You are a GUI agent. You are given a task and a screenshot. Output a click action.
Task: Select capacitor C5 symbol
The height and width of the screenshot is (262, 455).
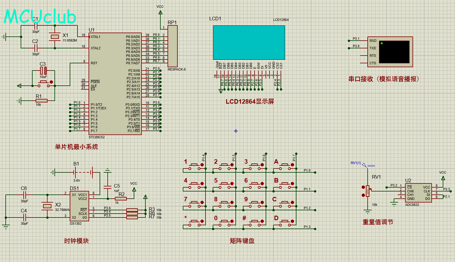pos(107,187)
